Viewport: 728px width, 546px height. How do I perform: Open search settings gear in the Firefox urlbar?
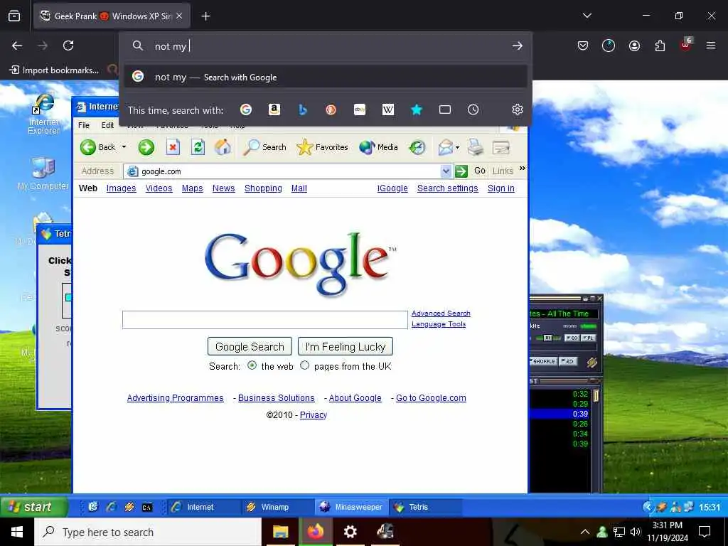click(x=518, y=109)
